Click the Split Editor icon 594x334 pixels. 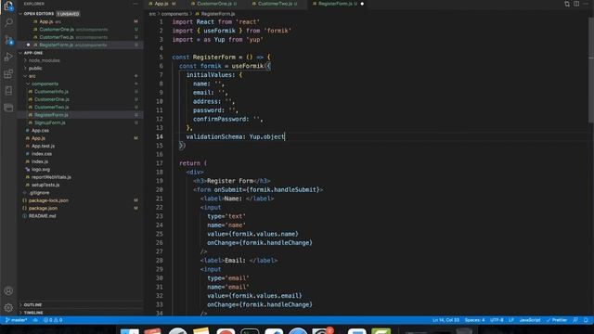click(x=576, y=4)
